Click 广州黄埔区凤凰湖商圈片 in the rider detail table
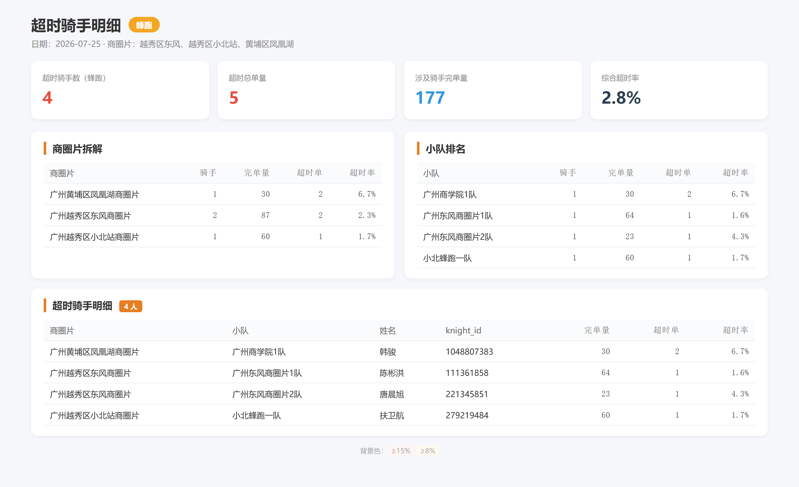The image size is (799, 487). [x=94, y=352]
